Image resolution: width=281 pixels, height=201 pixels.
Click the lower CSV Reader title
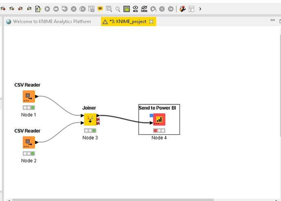tap(27, 131)
